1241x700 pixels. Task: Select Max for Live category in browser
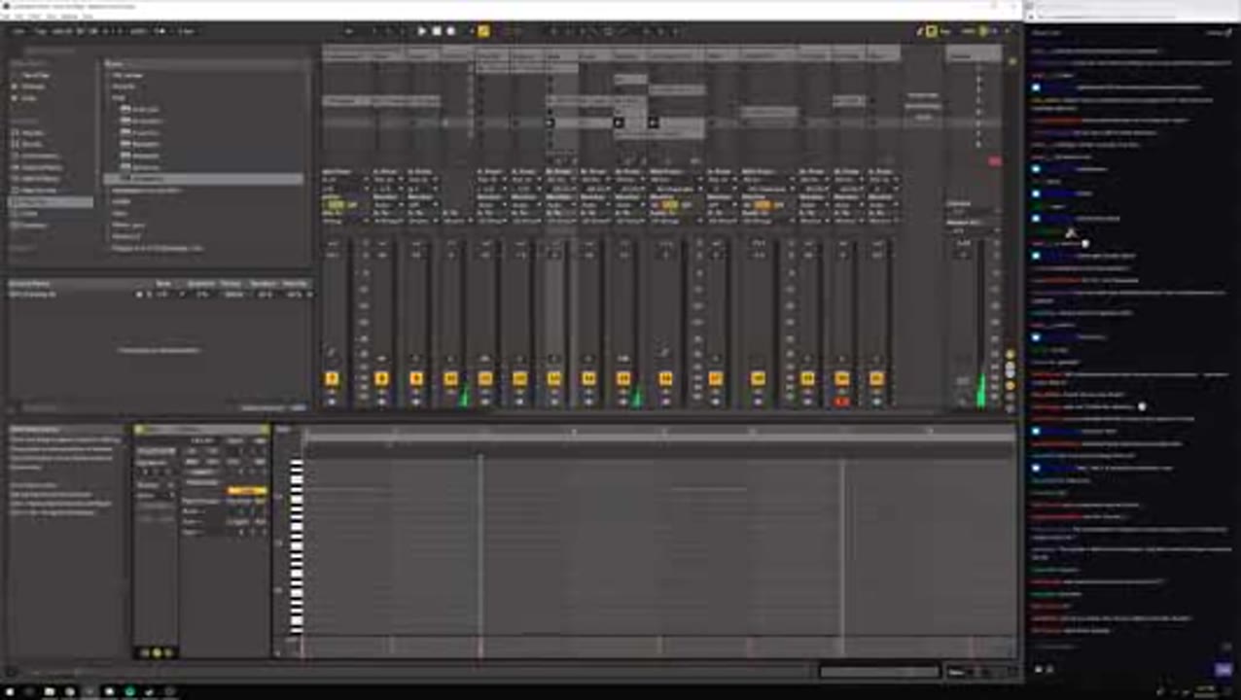coord(39,191)
